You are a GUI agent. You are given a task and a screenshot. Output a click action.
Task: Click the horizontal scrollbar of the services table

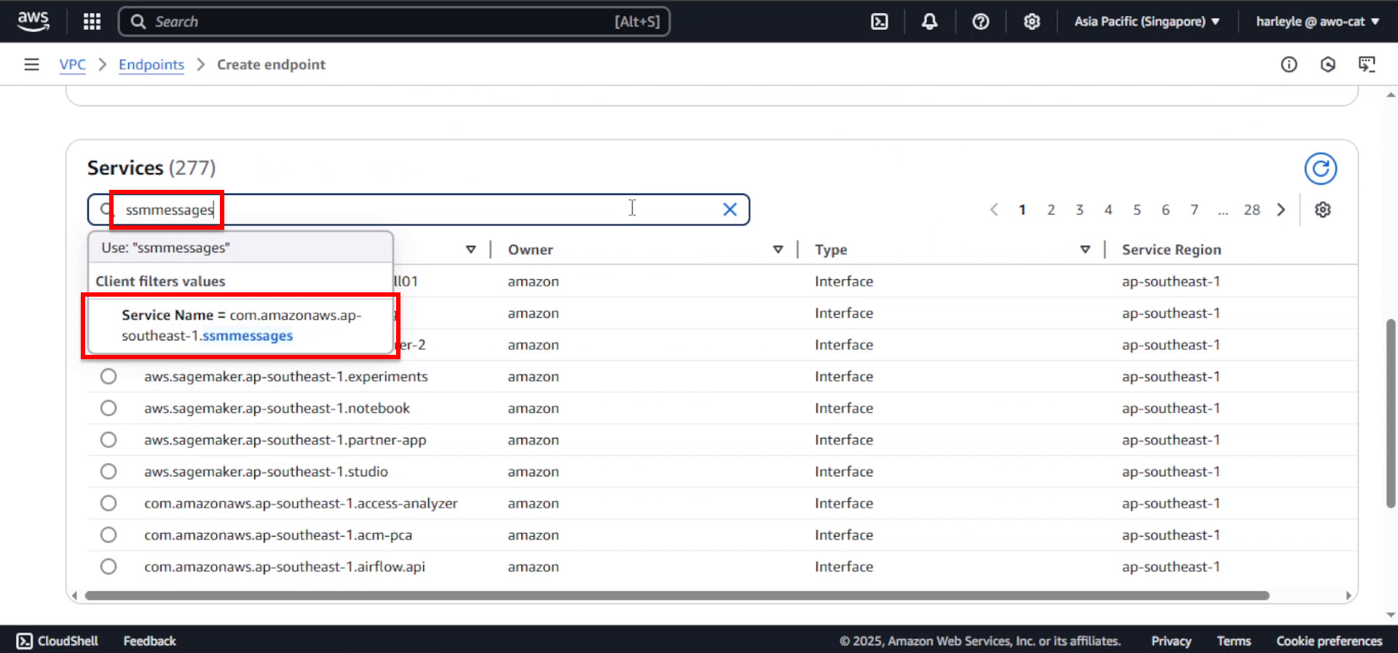click(x=677, y=596)
